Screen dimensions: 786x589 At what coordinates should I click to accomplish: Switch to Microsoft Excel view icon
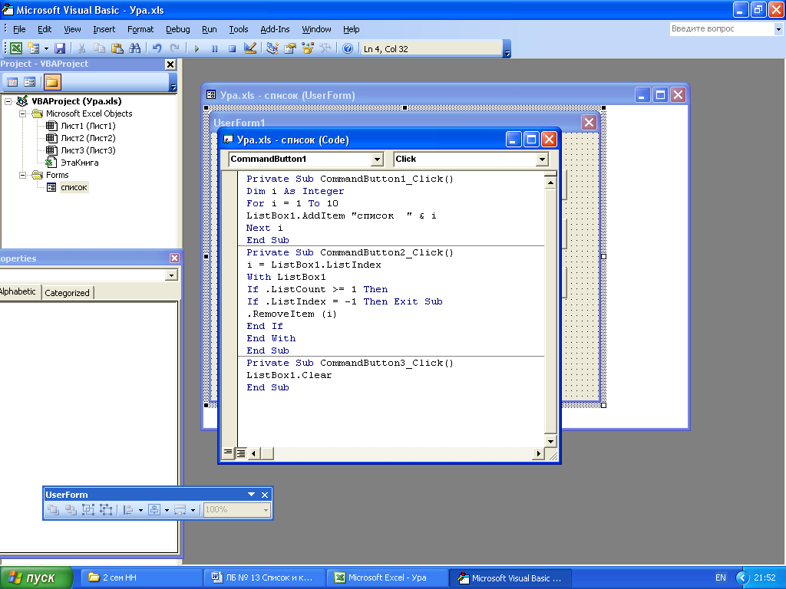(x=16, y=48)
